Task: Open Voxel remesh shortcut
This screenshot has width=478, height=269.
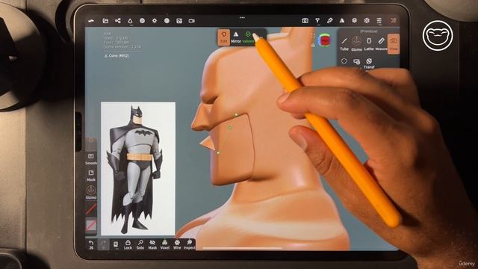Action: [164, 244]
